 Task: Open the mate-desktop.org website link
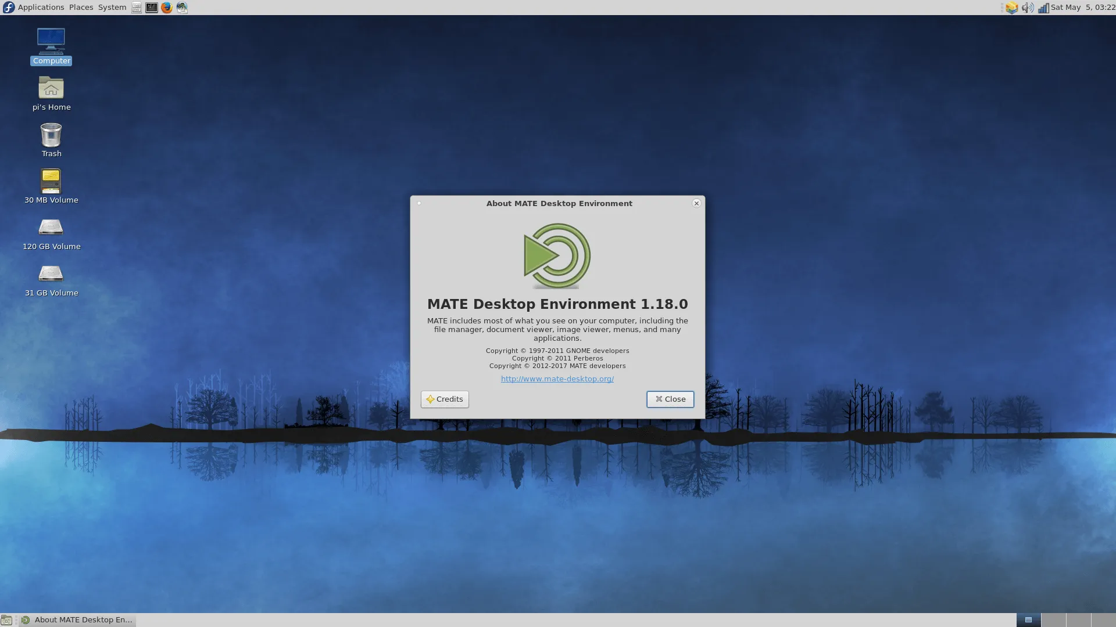pos(557,379)
